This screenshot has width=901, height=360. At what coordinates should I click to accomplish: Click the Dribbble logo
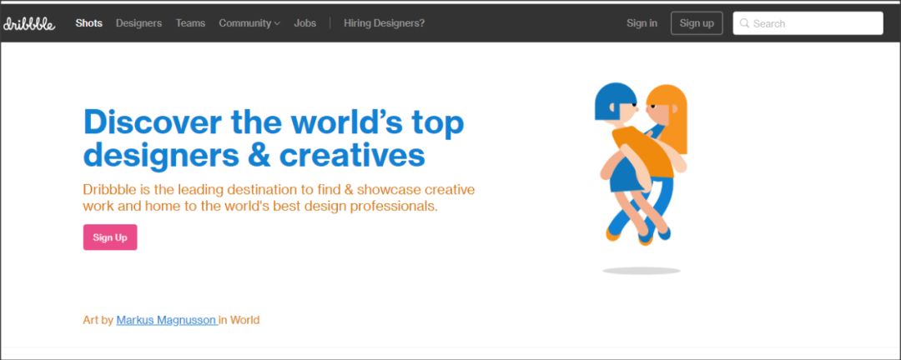pos(29,23)
